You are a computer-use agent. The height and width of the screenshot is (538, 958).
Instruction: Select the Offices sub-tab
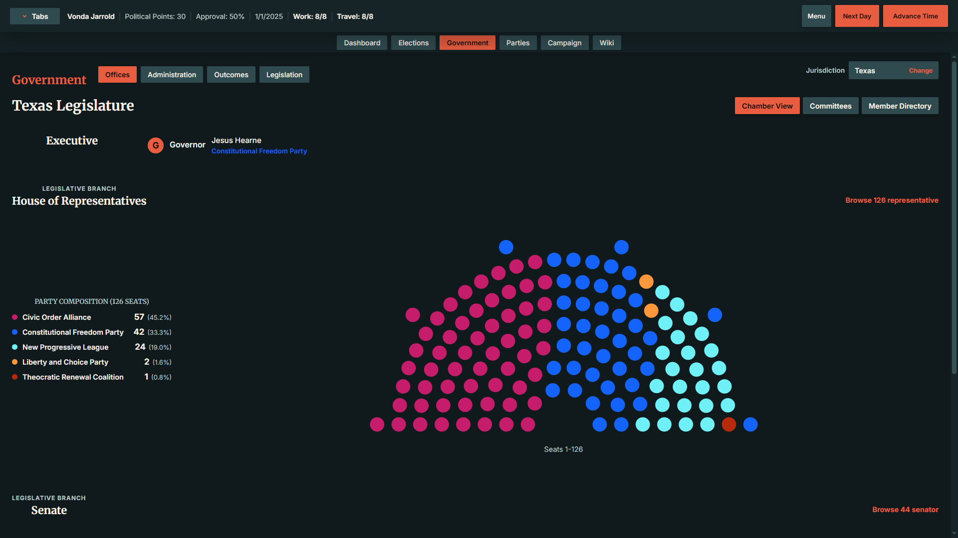(117, 75)
